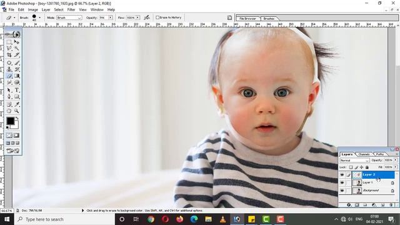Switch to Quick Mask mode
Screen dimensions: 400x225
(16, 136)
